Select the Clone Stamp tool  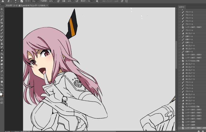point(2,43)
